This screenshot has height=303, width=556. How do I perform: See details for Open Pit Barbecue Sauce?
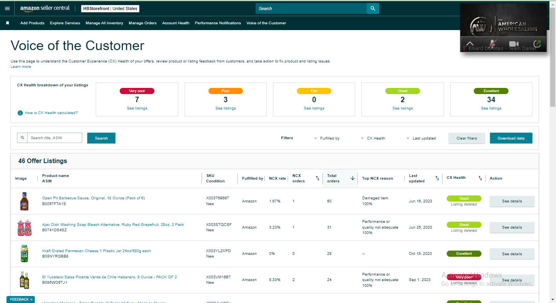[512, 201]
